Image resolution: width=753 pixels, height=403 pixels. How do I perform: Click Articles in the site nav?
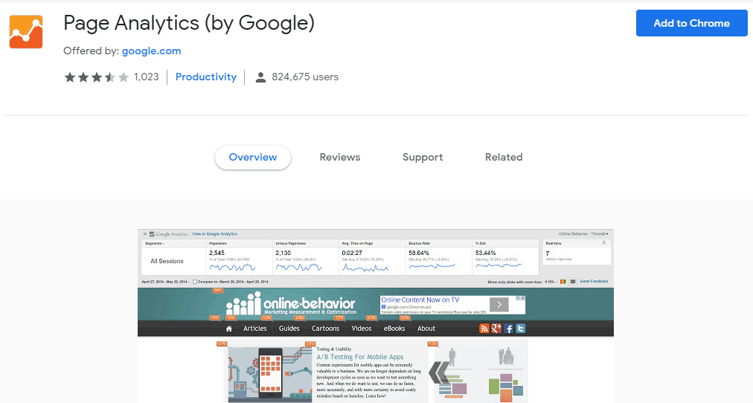pyautogui.click(x=254, y=329)
